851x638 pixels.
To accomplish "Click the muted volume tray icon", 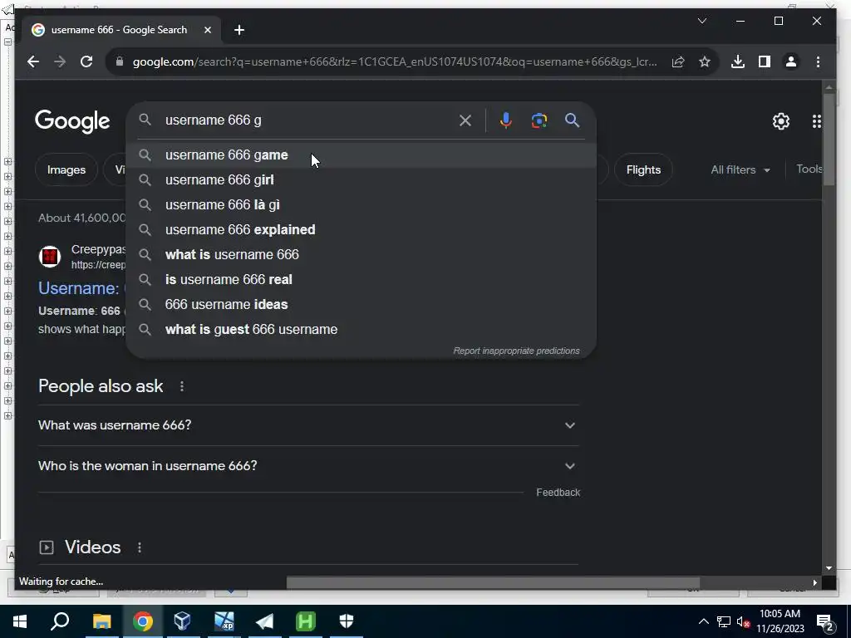I will [743, 622].
